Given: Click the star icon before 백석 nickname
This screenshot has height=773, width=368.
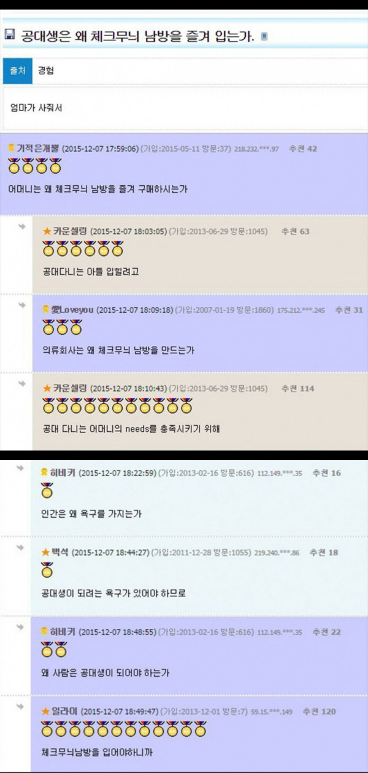Looking at the screenshot, I should click(45, 553).
